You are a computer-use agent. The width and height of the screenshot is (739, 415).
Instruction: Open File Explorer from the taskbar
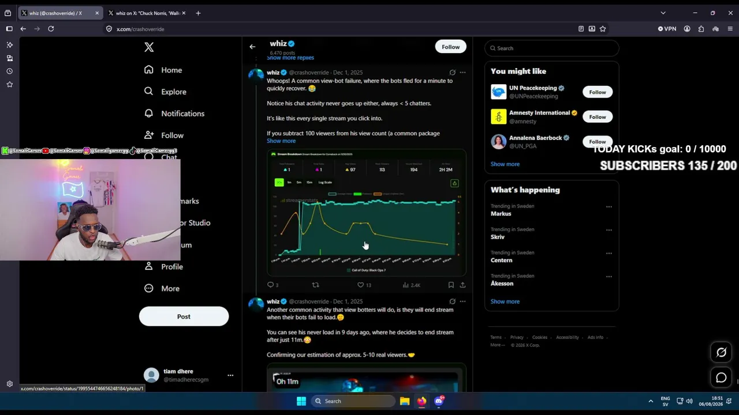click(x=405, y=401)
